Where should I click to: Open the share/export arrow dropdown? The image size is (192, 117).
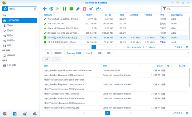click(x=99, y=9)
